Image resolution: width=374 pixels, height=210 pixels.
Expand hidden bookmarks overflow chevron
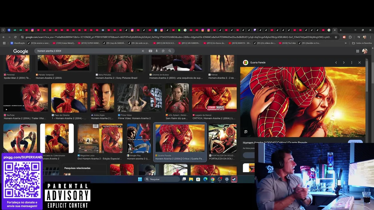point(346,43)
